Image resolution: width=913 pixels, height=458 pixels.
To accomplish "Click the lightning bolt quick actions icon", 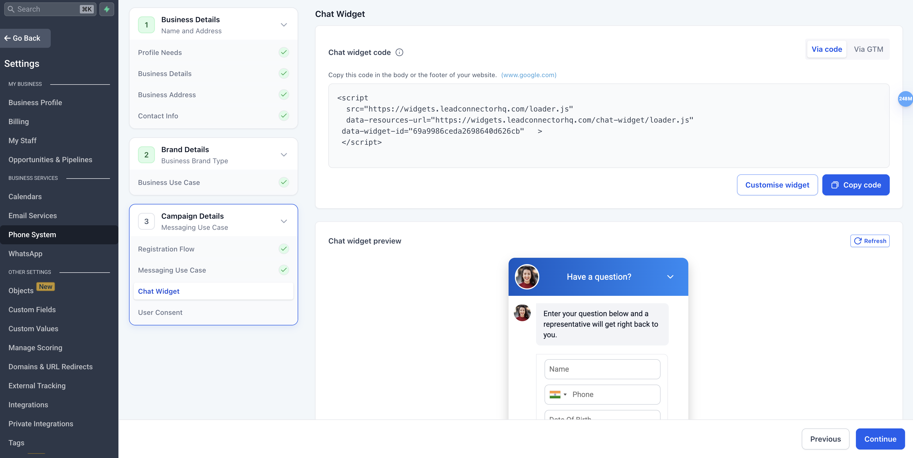I will click(x=107, y=9).
